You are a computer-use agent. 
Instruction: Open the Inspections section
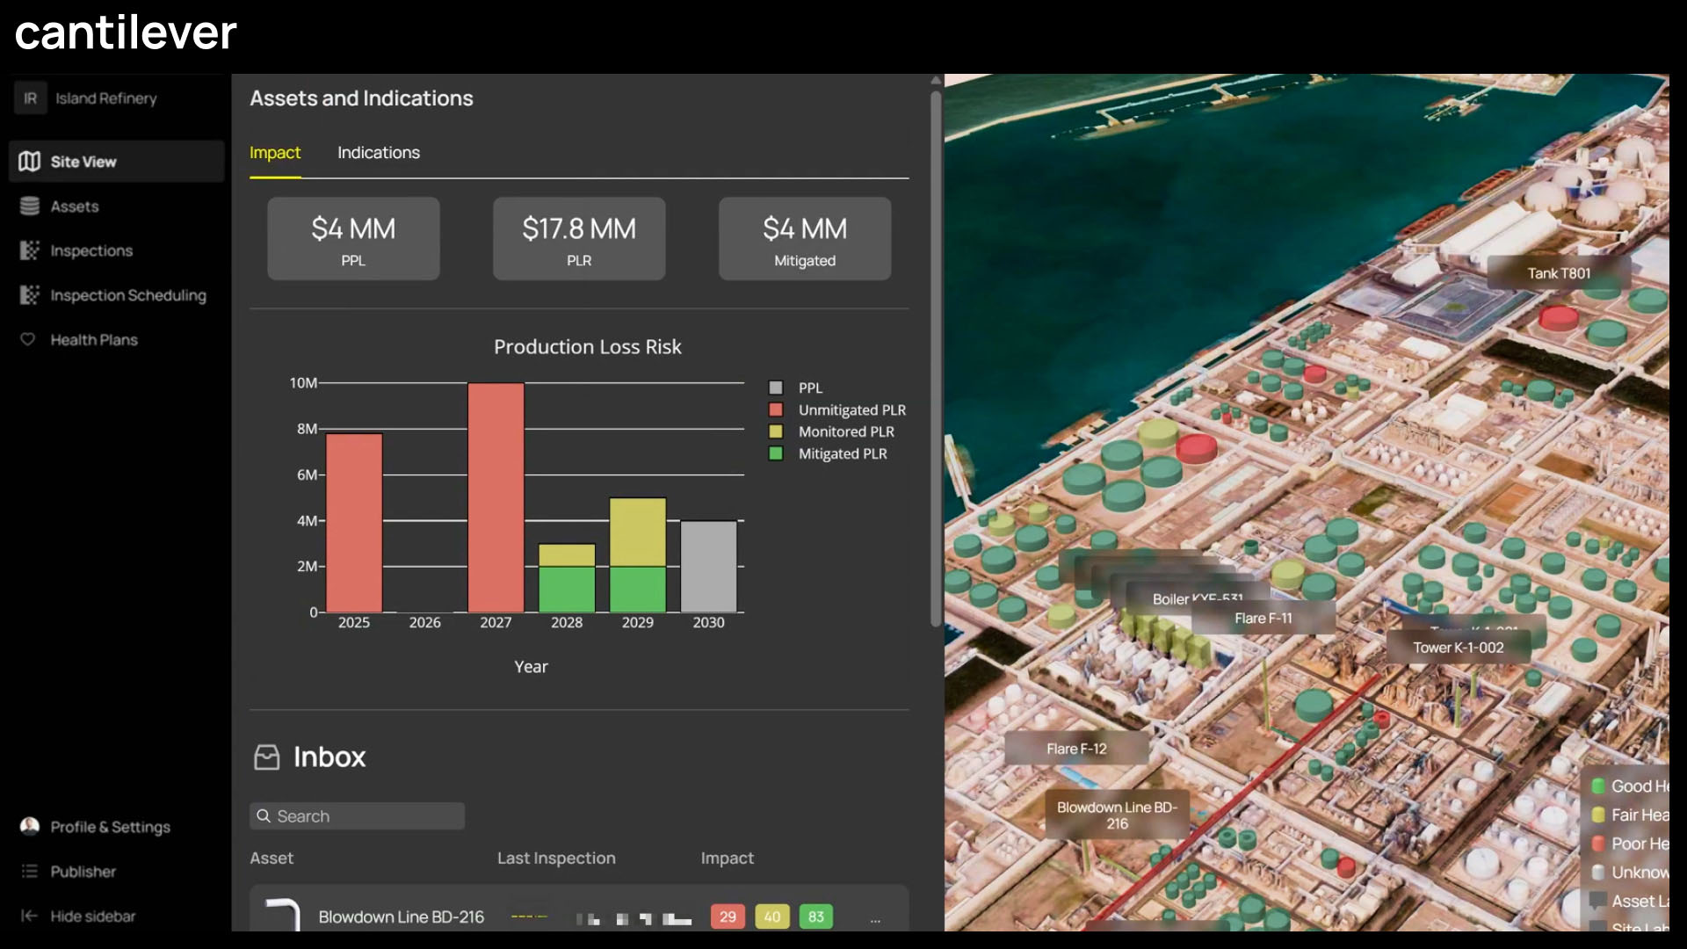click(x=91, y=250)
